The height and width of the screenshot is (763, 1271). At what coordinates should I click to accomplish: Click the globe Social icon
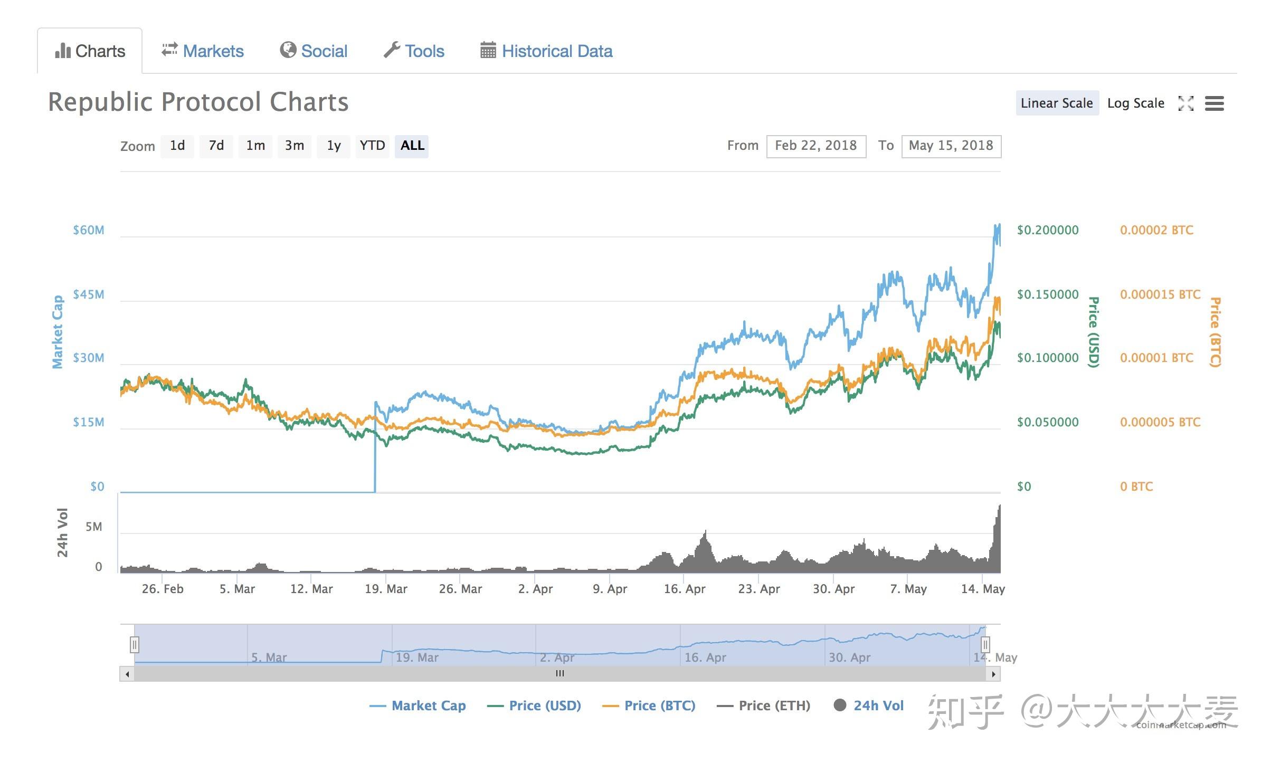pos(288,50)
